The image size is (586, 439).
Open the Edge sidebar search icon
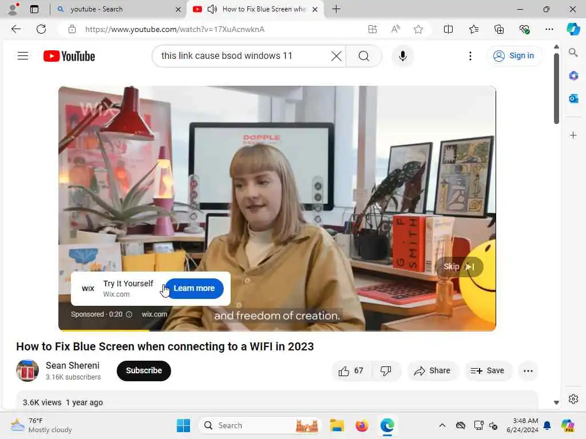pos(573,53)
